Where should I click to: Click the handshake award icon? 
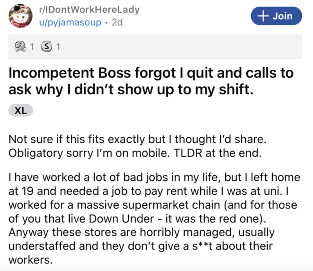coord(20,48)
